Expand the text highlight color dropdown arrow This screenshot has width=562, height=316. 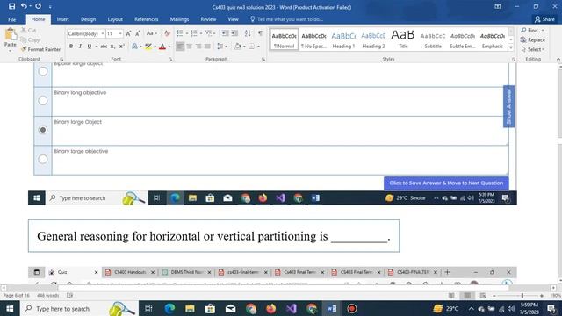pos(155,47)
